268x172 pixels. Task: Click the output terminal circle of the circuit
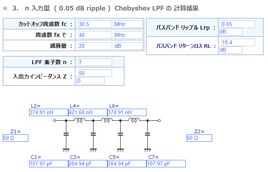tap(159, 121)
